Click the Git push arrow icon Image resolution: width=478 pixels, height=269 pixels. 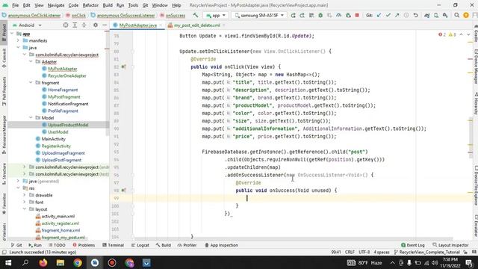pos(397,15)
